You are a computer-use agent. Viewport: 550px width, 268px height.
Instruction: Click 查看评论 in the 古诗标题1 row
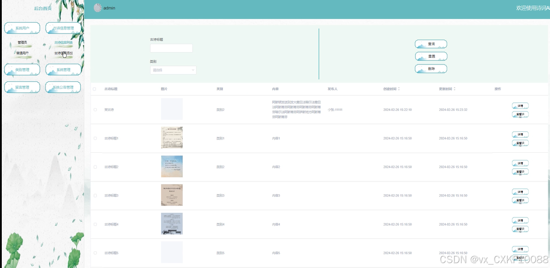click(520, 143)
